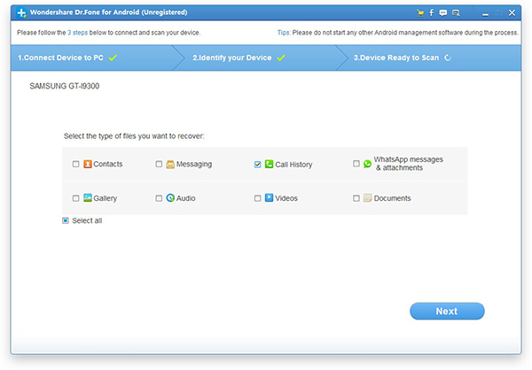Click the Next button
This screenshot has width=532, height=370.
pyautogui.click(x=447, y=311)
